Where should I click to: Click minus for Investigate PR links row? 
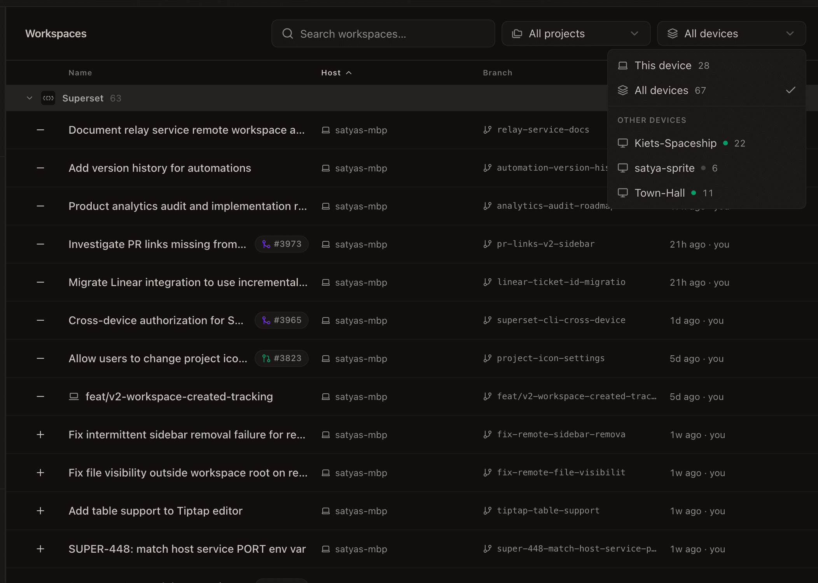pyautogui.click(x=40, y=244)
